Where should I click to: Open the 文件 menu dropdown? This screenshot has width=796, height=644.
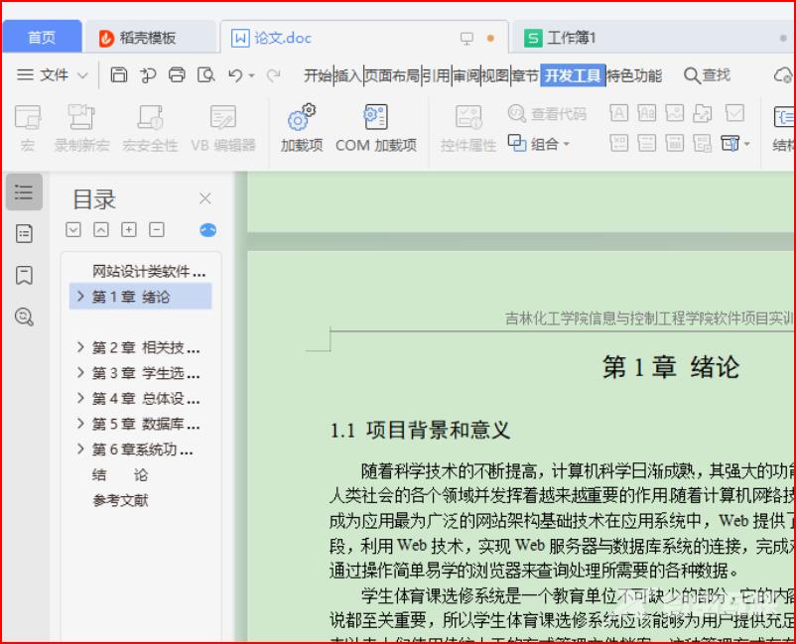pyautogui.click(x=53, y=75)
